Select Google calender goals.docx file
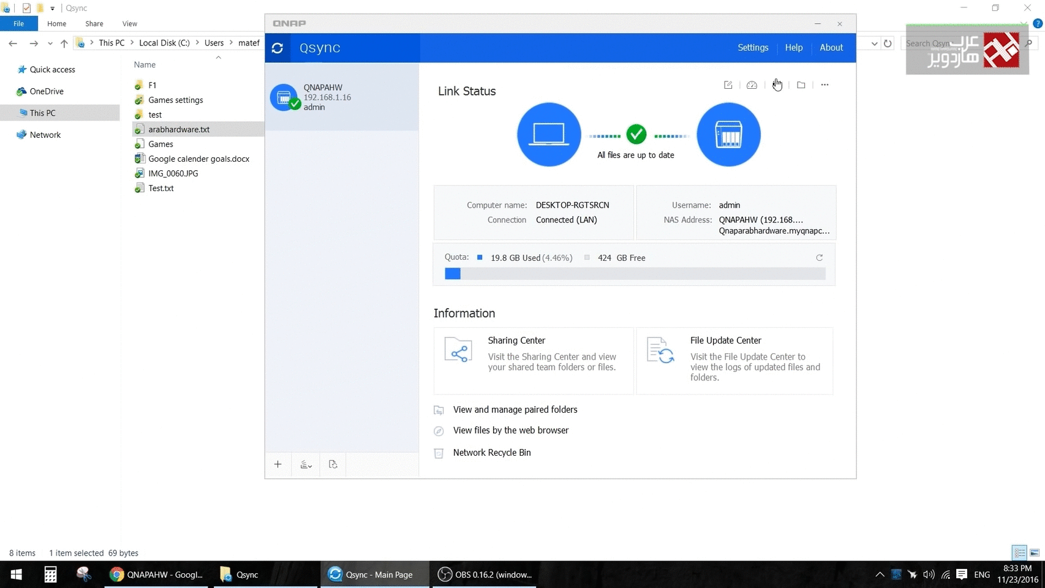The image size is (1045, 588). coord(198,159)
